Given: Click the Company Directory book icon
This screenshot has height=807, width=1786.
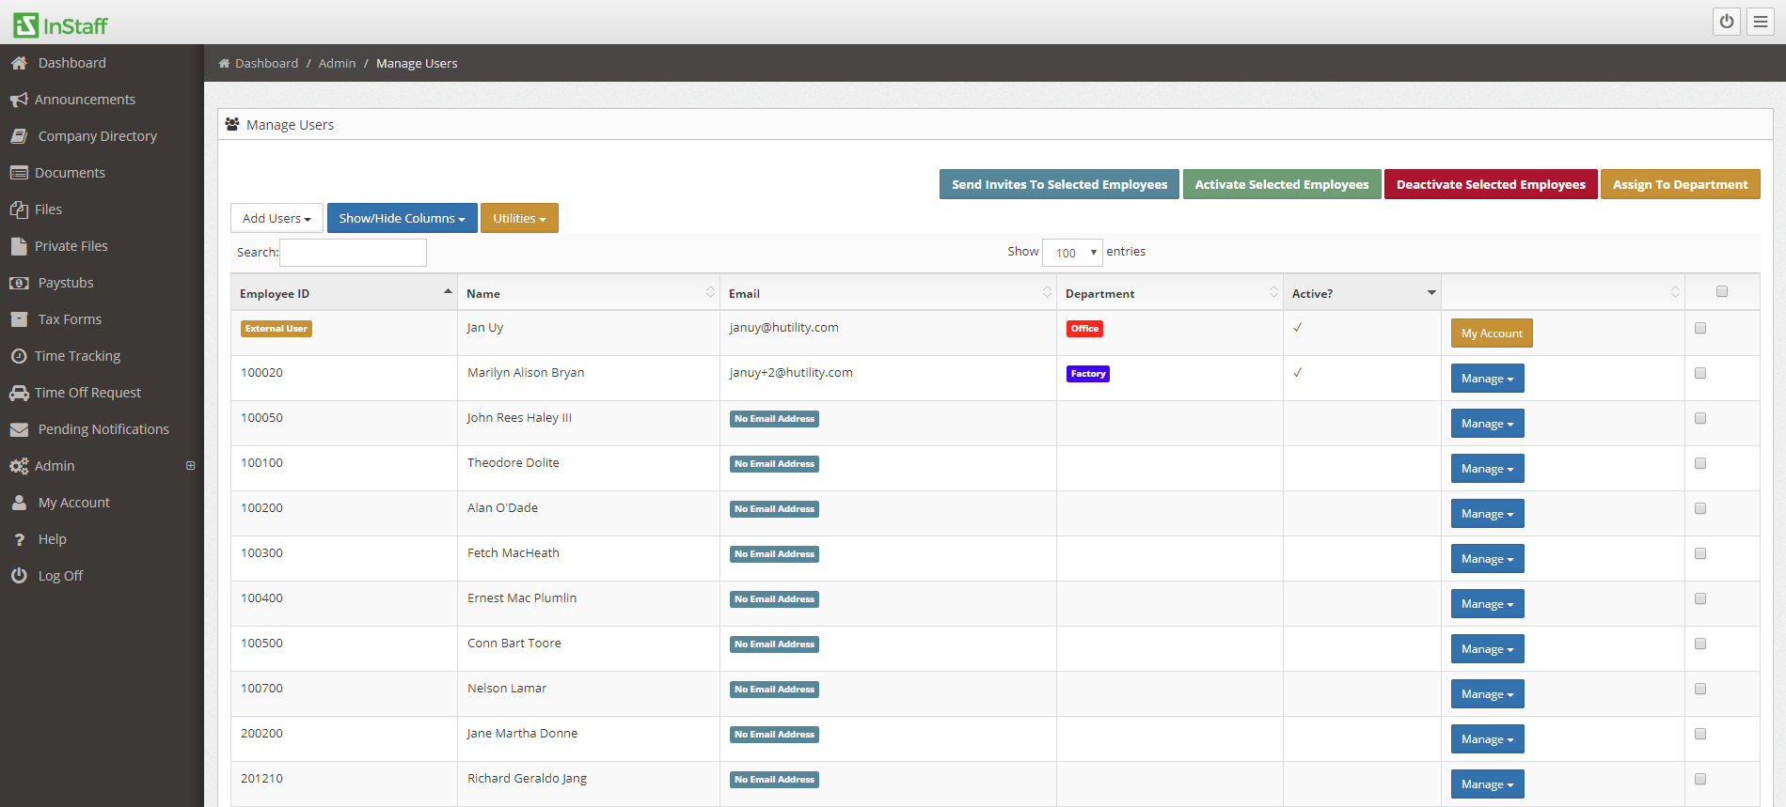Looking at the screenshot, I should click(x=19, y=136).
